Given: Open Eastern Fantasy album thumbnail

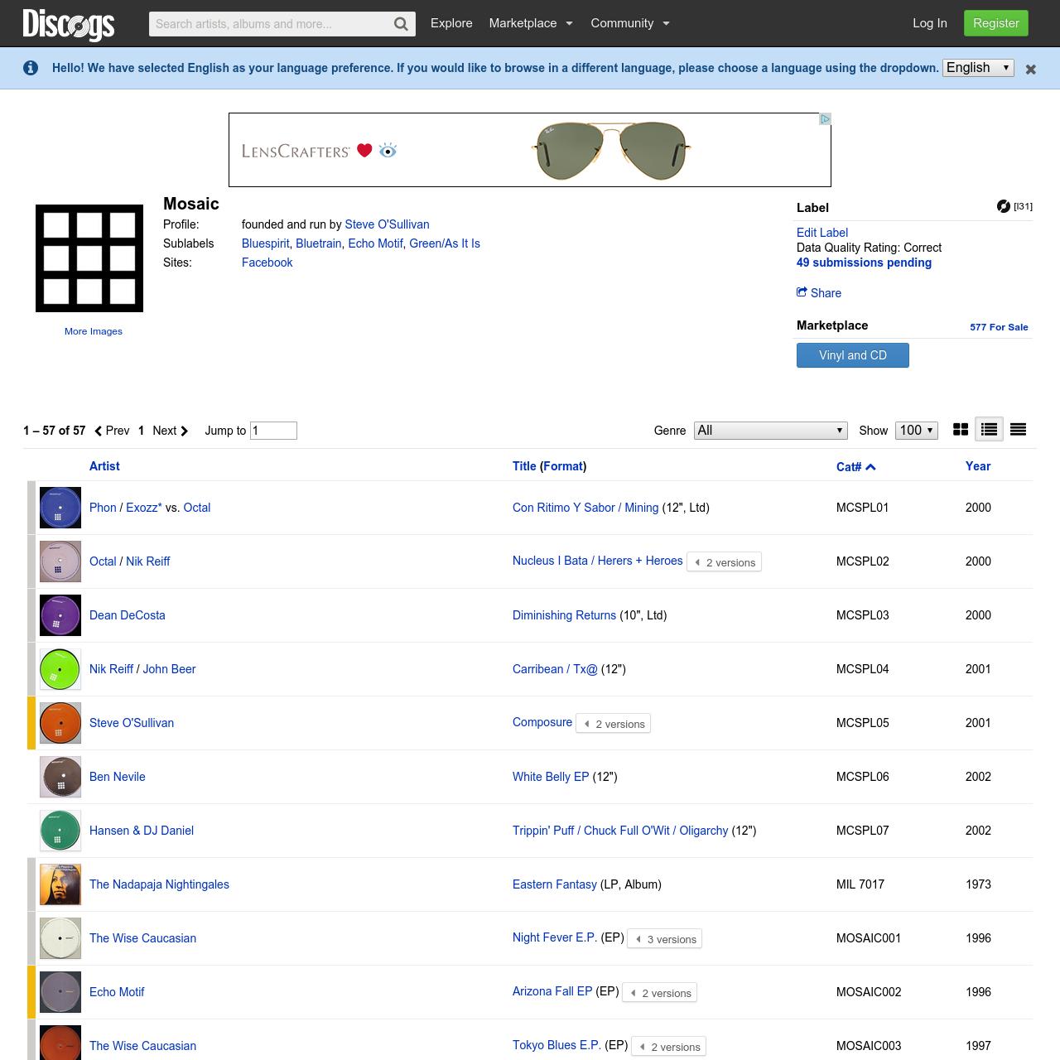Looking at the screenshot, I should click(60, 884).
